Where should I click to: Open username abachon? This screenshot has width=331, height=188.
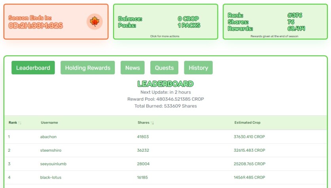(48, 137)
